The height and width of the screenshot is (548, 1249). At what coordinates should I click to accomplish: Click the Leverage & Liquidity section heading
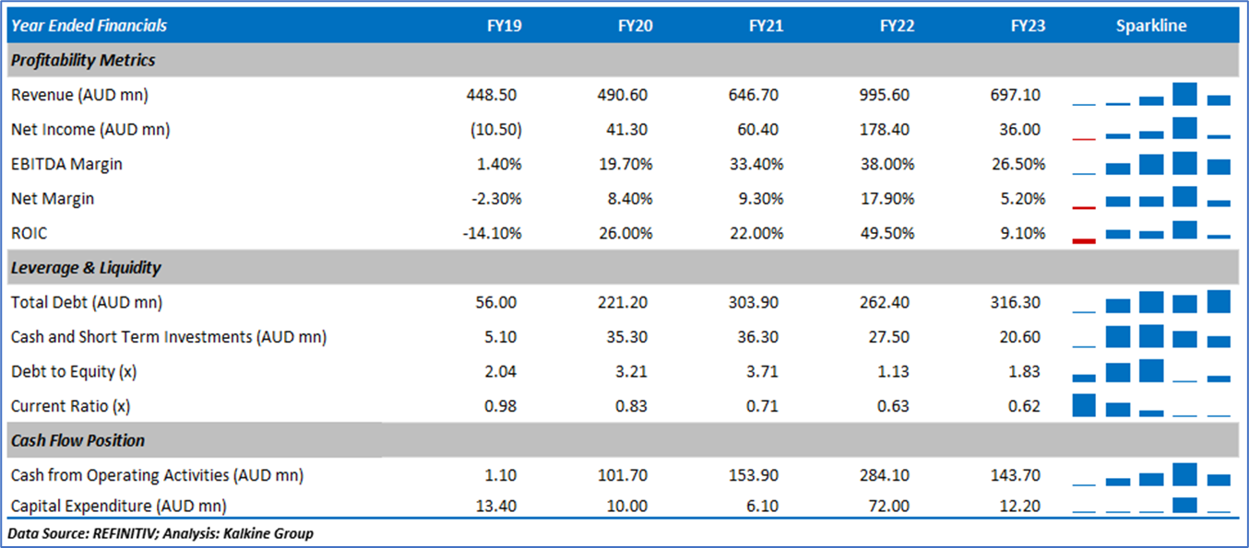[86, 268]
